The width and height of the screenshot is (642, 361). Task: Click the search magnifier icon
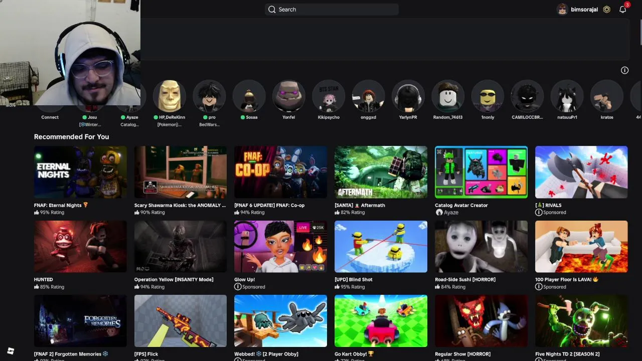(272, 10)
